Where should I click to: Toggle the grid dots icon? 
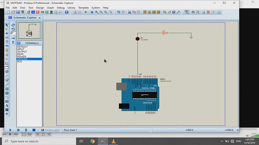coord(79,12)
